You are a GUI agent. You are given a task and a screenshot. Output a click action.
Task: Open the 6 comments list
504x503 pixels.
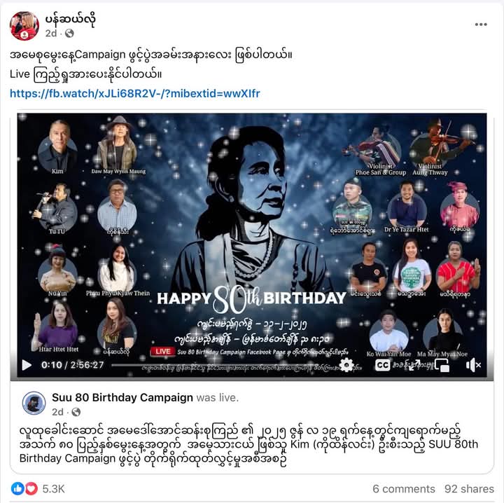404,489
